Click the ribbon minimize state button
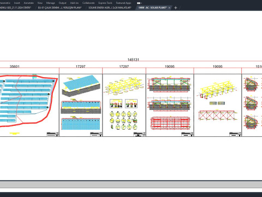Image resolution: width=262 pixels, height=197 pixels. tap(139, 3)
